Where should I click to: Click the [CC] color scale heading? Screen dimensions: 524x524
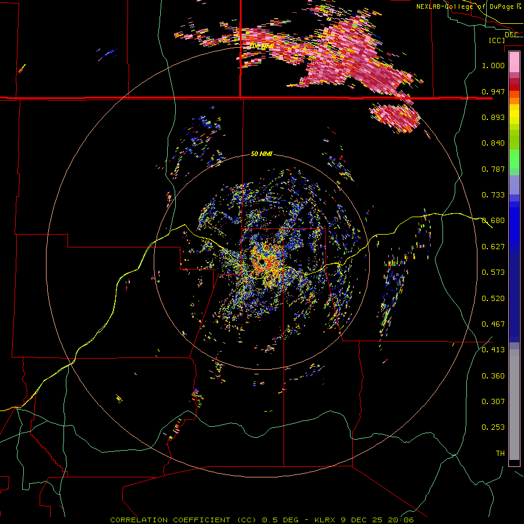point(497,40)
